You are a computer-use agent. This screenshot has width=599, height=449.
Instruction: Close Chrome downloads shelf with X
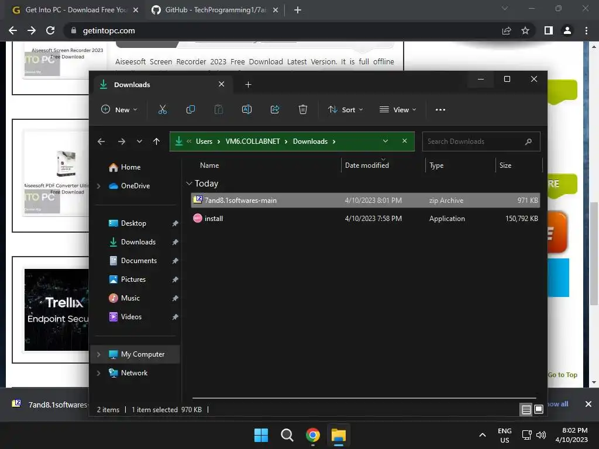point(588,404)
